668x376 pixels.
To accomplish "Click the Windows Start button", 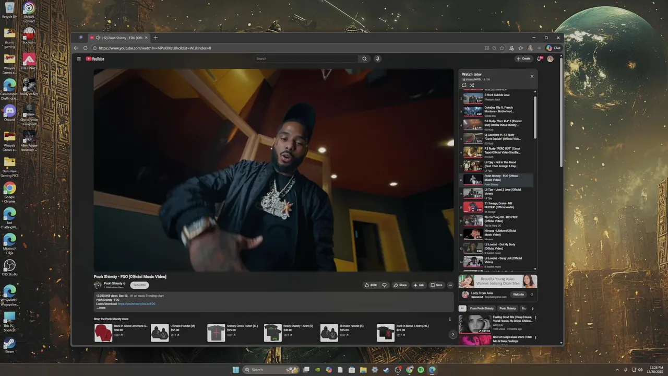I will click(235, 370).
